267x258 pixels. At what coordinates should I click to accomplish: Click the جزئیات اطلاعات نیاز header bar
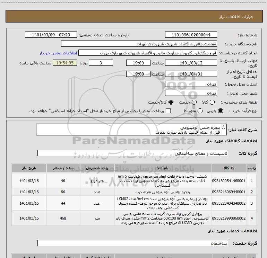point(134,16)
